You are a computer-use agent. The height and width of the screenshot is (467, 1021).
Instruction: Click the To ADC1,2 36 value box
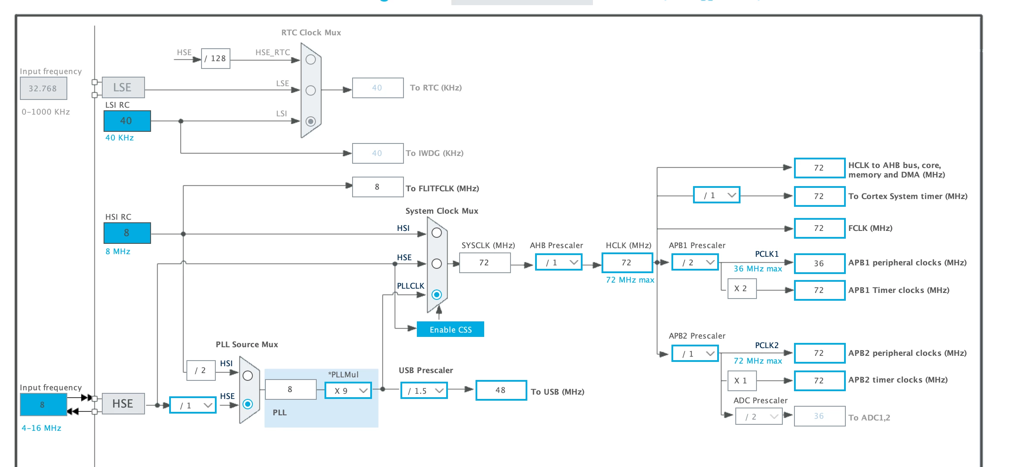coord(819,416)
